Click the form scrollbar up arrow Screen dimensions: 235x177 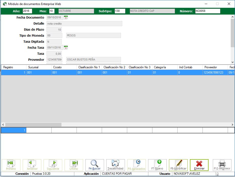(x=232, y=17)
